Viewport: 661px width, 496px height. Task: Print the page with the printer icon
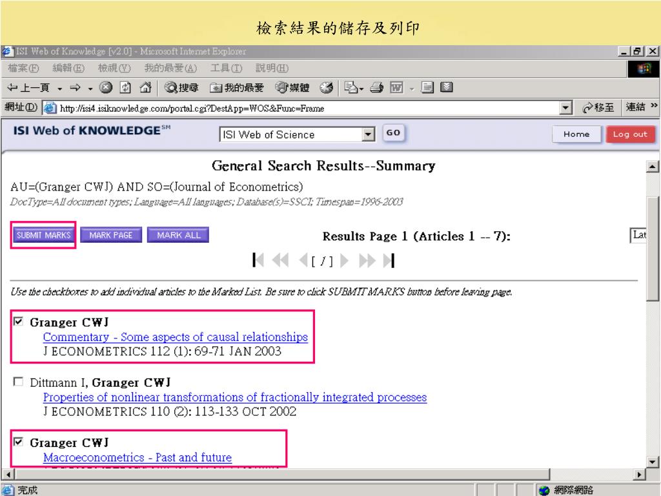376,87
